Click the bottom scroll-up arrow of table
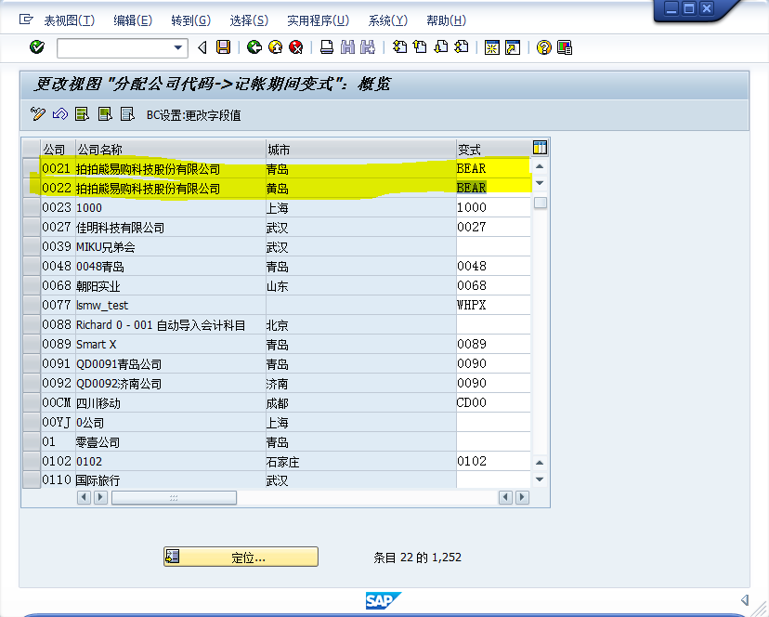Viewport: 769px width, 617px height. pyautogui.click(x=540, y=463)
